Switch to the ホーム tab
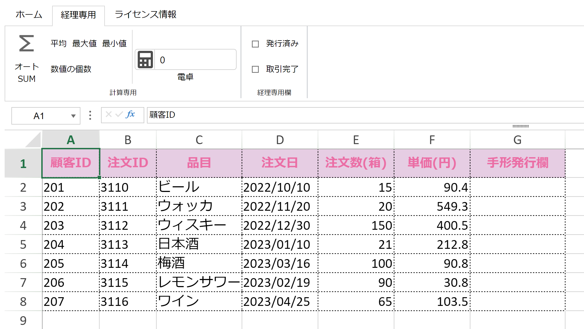The height and width of the screenshot is (329, 584). (x=29, y=14)
